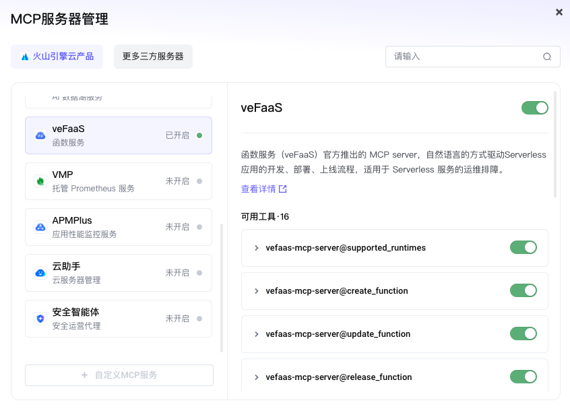Image resolution: width=570 pixels, height=411 pixels.
Task: Select the veFaaS 函数服务 server card
Action: (x=119, y=135)
